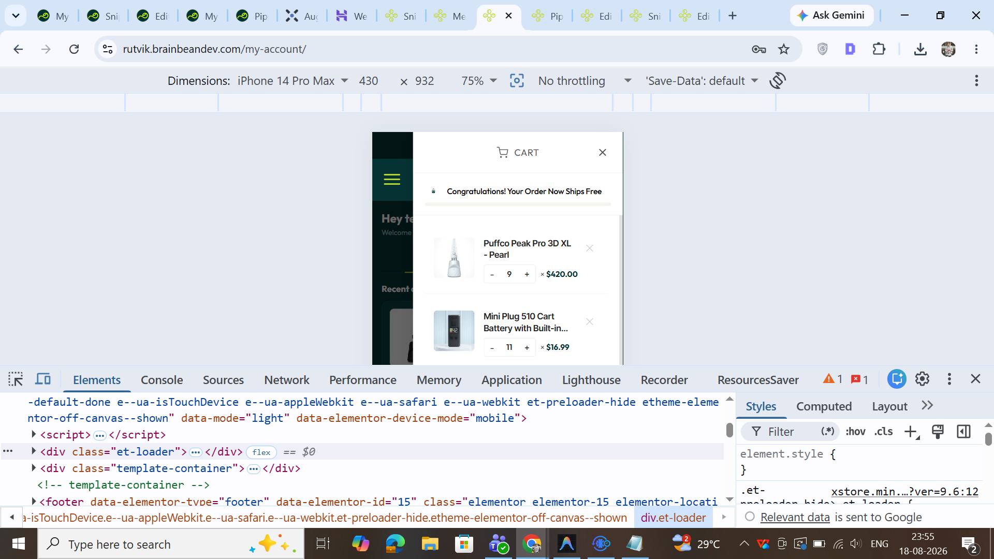Toggle the .cls class editor
The height and width of the screenshot is (559, 994).
click(x=883, y=432)
